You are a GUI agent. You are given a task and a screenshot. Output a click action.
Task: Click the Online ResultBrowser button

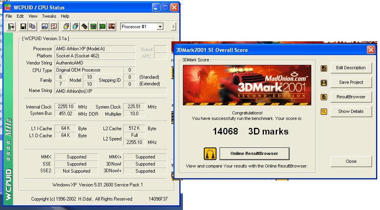point(254,153)
